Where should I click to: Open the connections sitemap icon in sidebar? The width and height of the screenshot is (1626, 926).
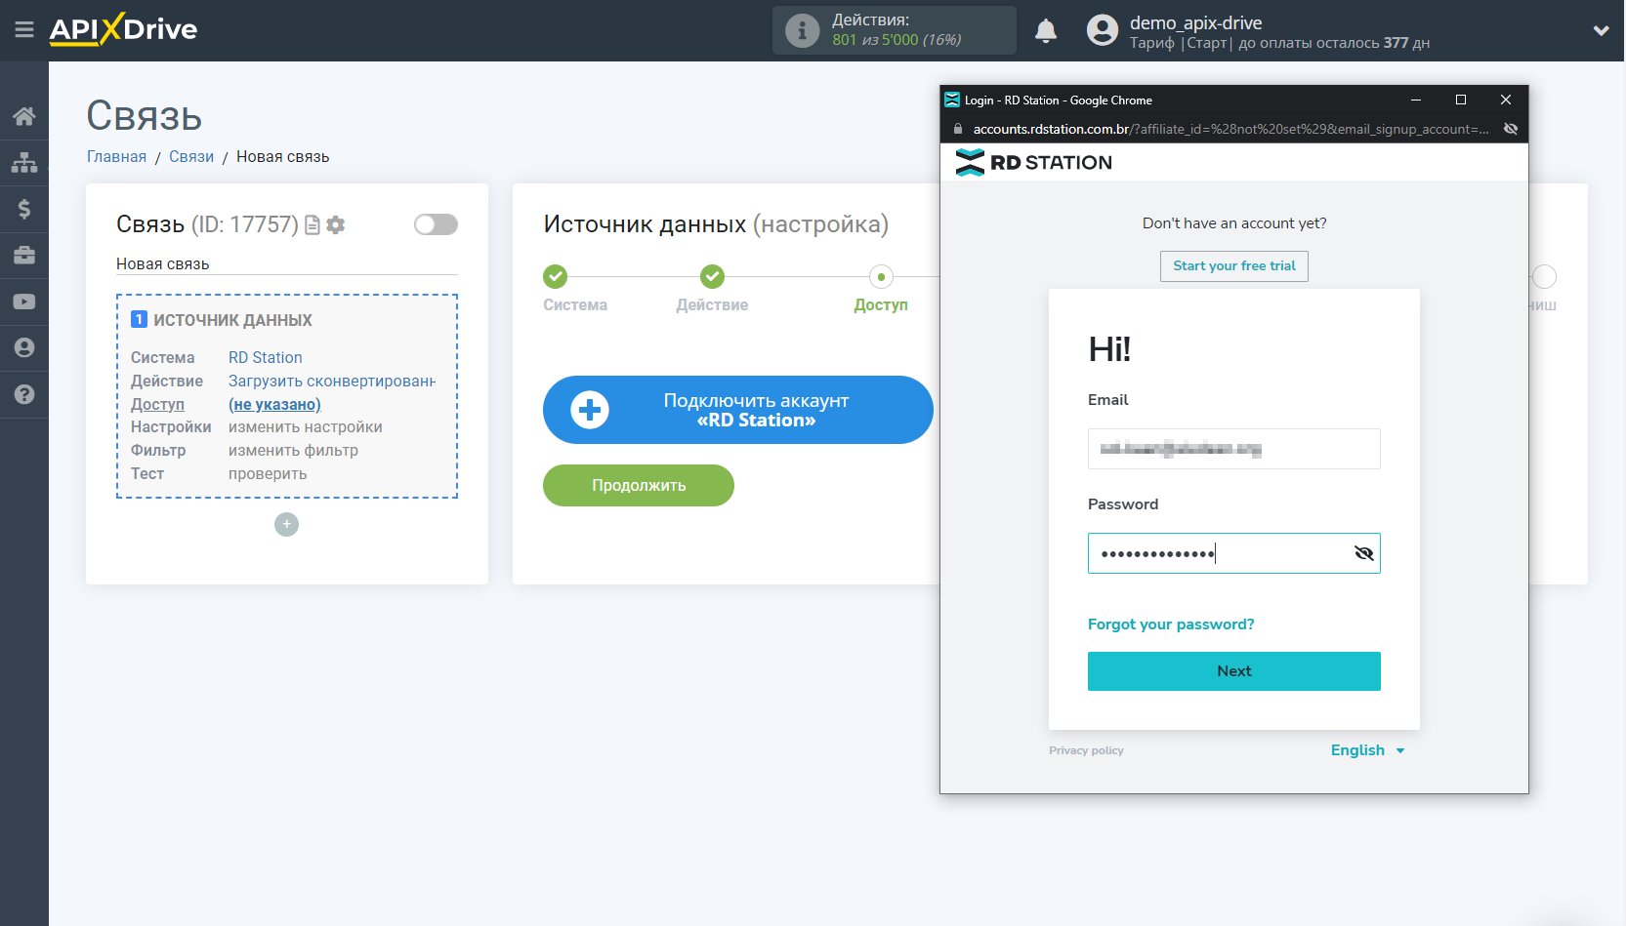tap(24, 162)
